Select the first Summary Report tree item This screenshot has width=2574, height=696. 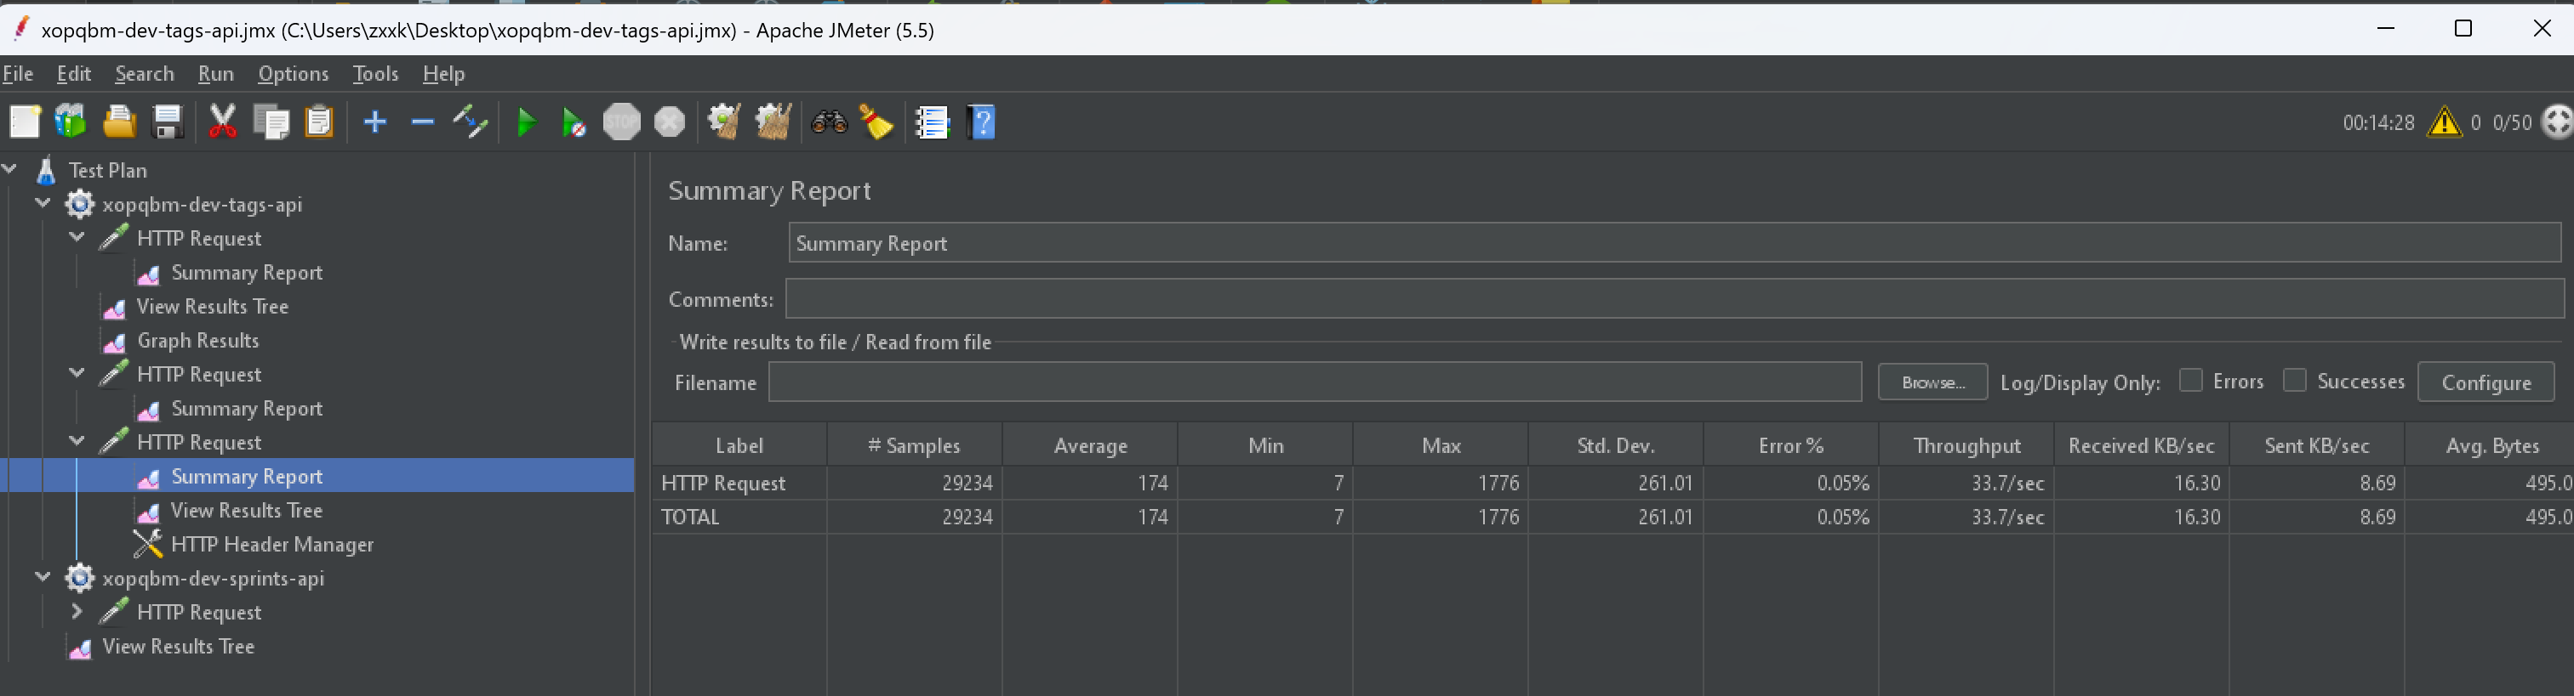click(x=247, y=273)
